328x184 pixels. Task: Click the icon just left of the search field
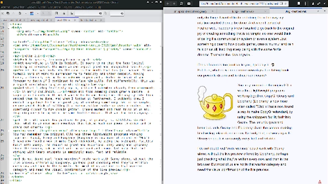coord(72,14)
